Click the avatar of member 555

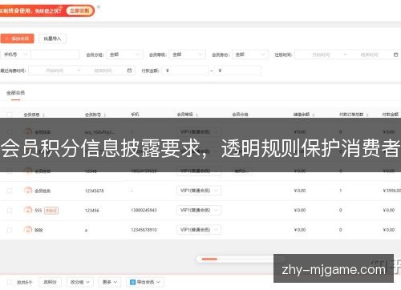pyautogui.click(x=28, y=210)
